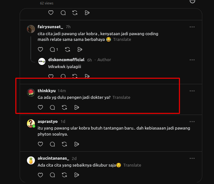Like asprastyo's comment with the heart
214x184 pixels.
pos(40,144)
